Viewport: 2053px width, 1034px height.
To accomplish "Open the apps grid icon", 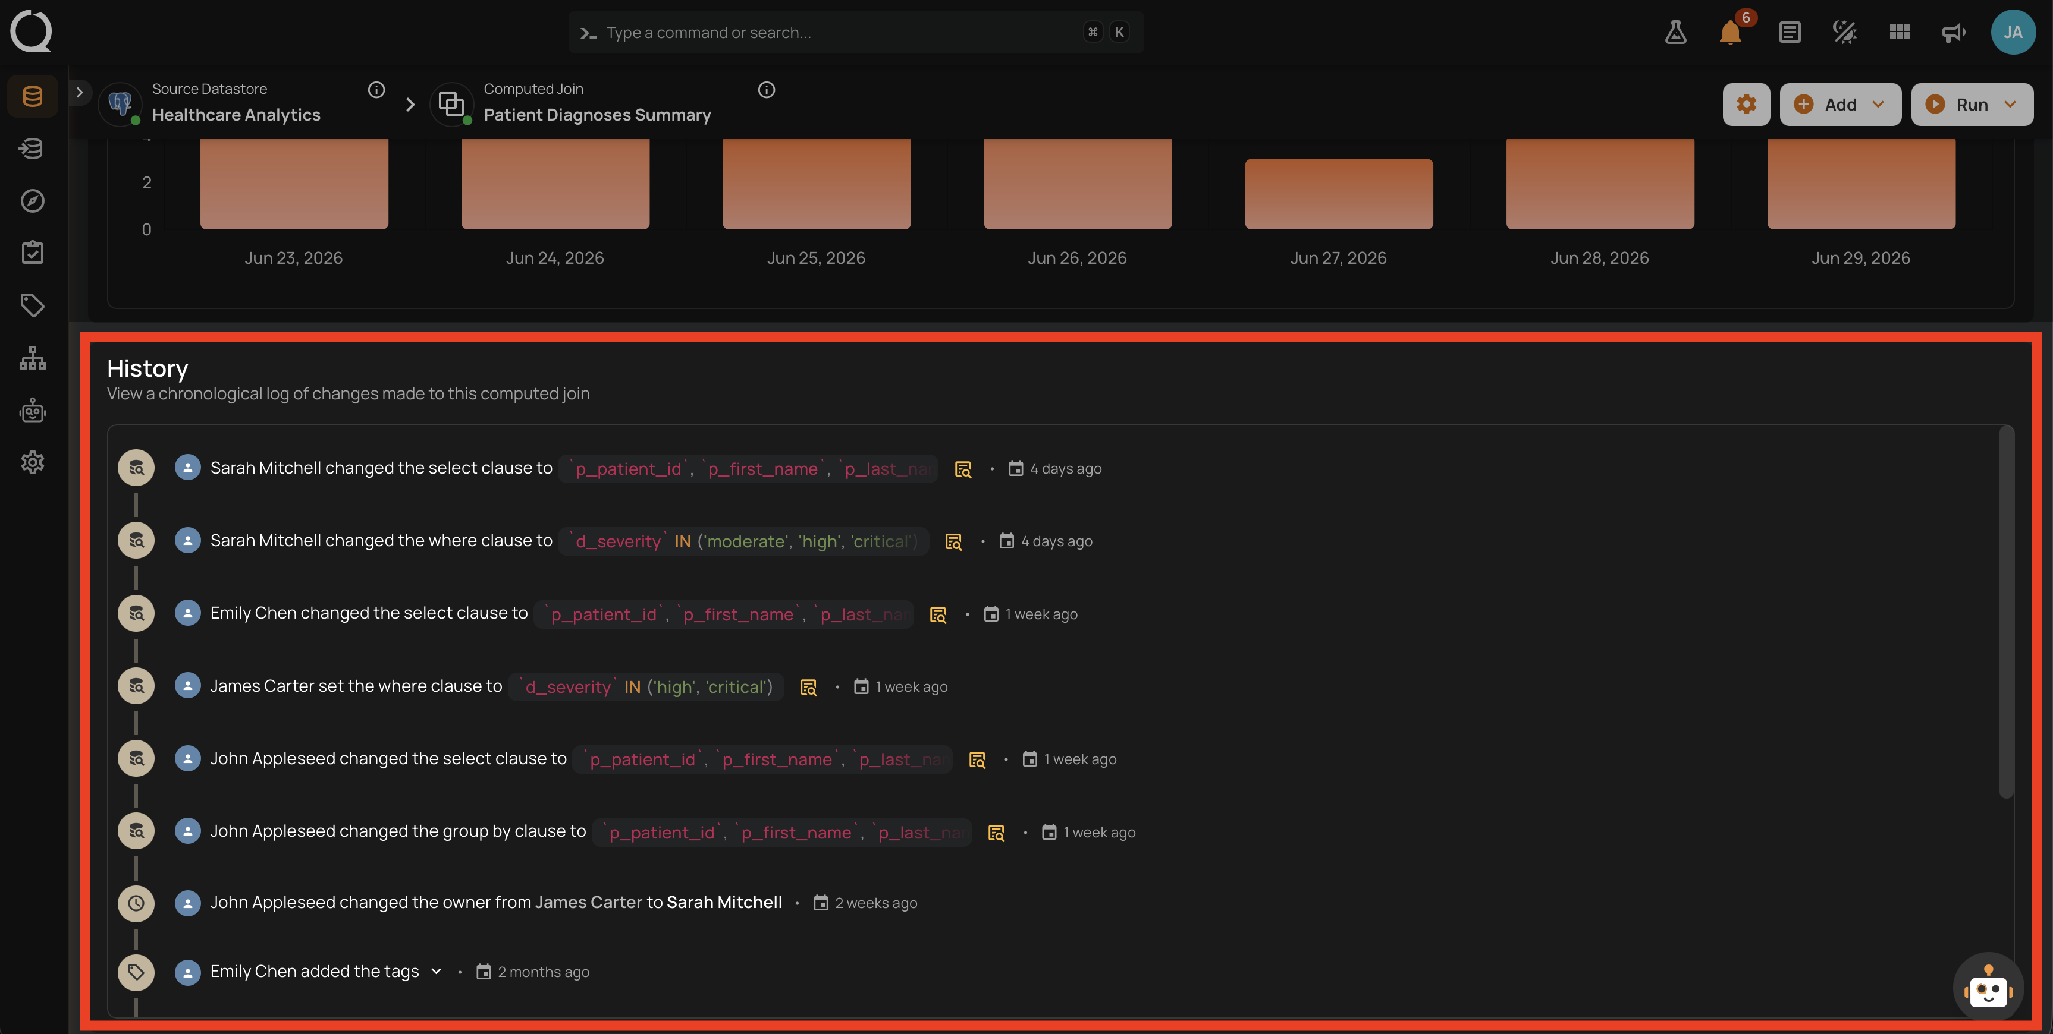I will click(x=1899, y=33).
